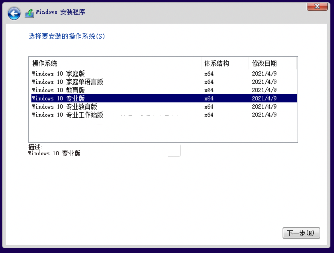Image resolution: width=334 pixels, height=253 pixels.
Task: Pick the Windows 10 专业教育版 edition
Action: click(64, 107)
